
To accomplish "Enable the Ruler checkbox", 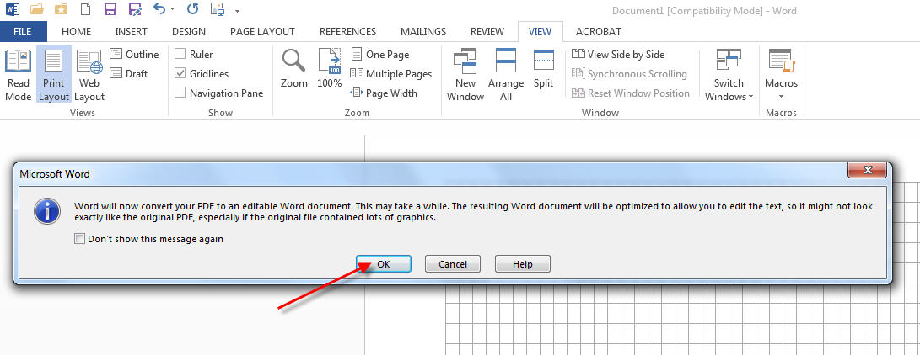I will click(x=180, y=54).
